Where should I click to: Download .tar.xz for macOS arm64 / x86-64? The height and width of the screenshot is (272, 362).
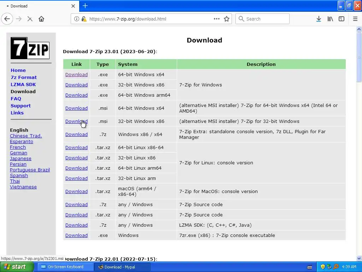pyautogui.click(x=76, y=192)
